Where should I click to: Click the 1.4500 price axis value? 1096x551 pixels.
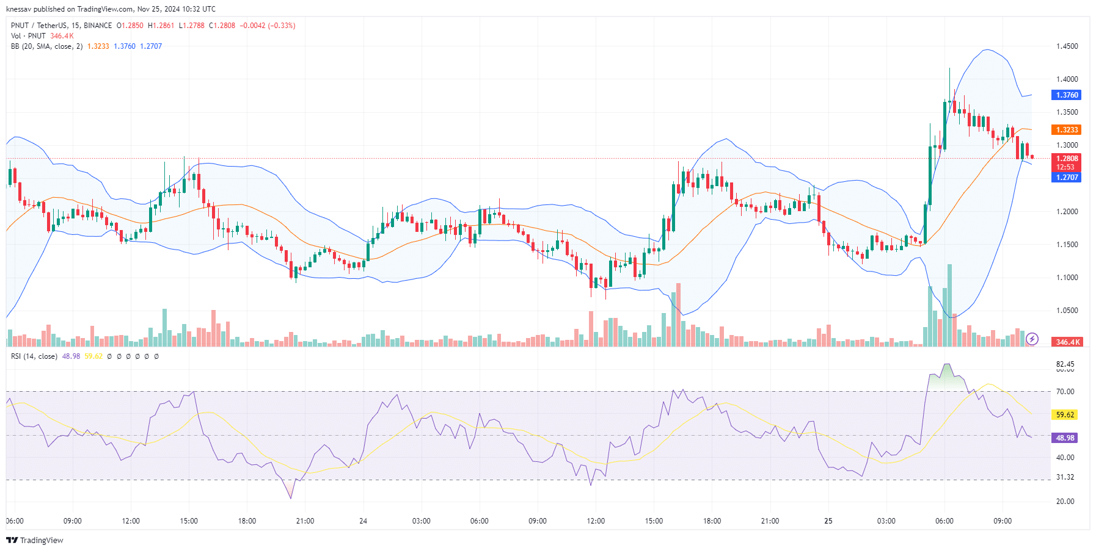[1067, 46]
